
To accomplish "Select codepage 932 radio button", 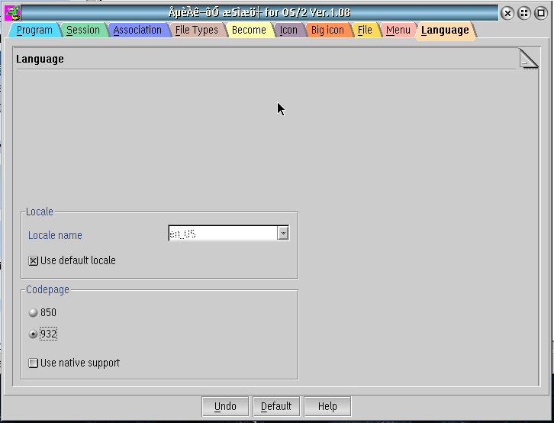I will coord(33,334).
